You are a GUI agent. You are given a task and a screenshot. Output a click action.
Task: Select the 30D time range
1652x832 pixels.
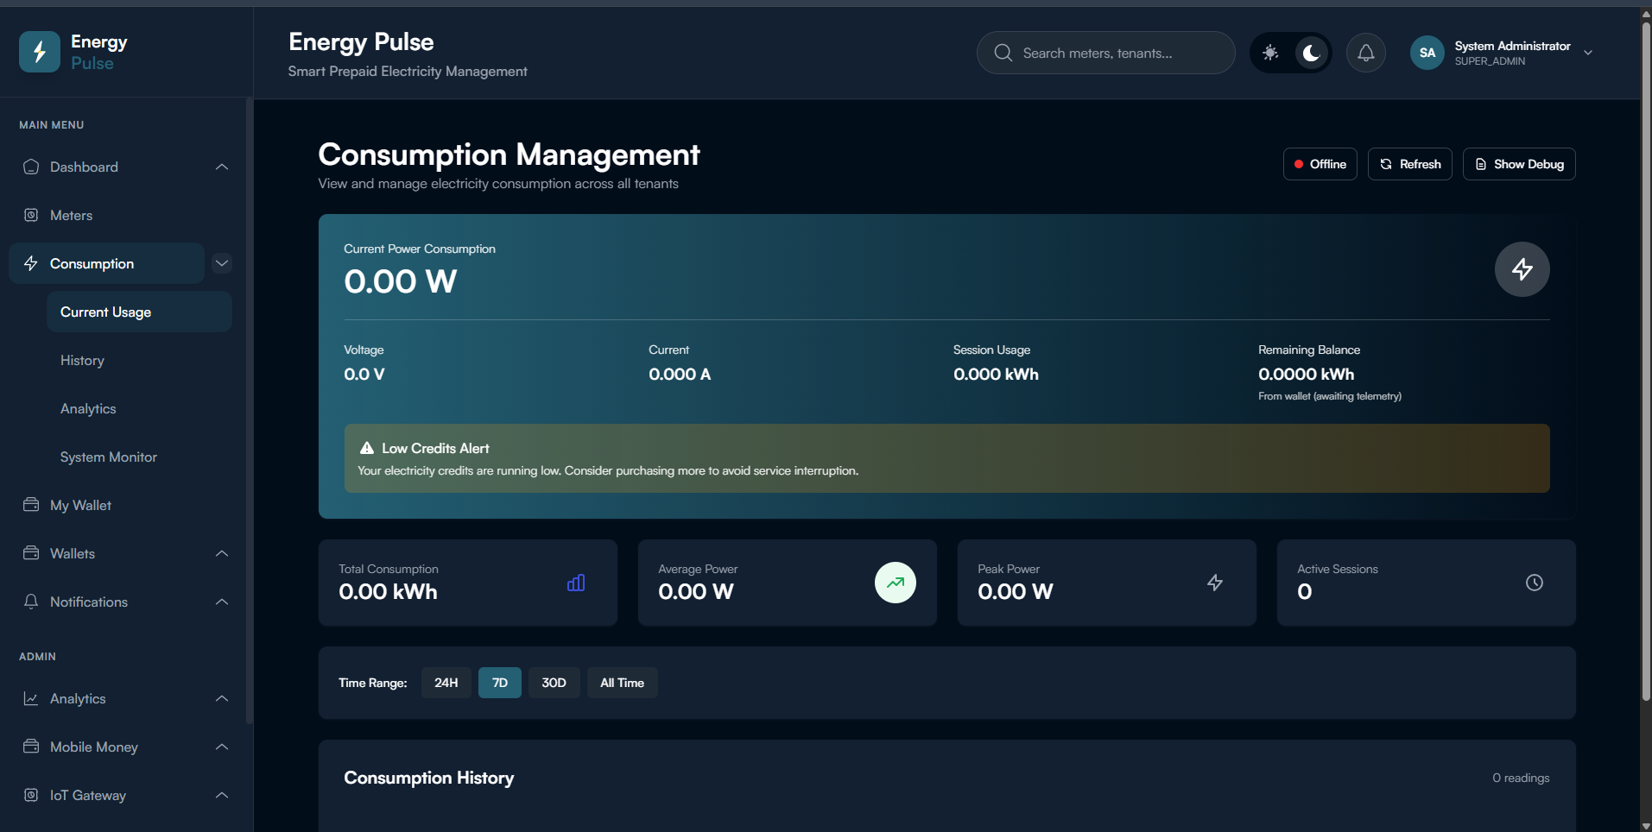point(554,683)
